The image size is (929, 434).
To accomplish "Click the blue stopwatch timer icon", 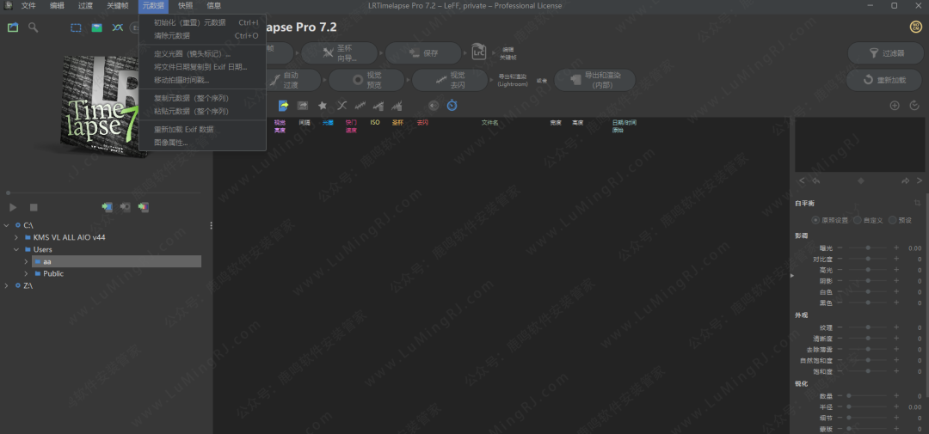I will tap(452, 106).
